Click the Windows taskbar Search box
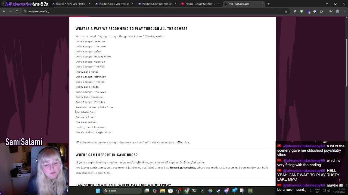Image resolution: width=348 pixels, height=195 pixels. pos(122,191)
